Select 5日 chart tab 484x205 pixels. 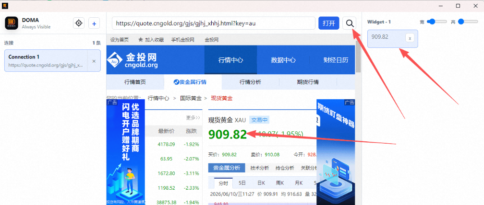point(242,183)
